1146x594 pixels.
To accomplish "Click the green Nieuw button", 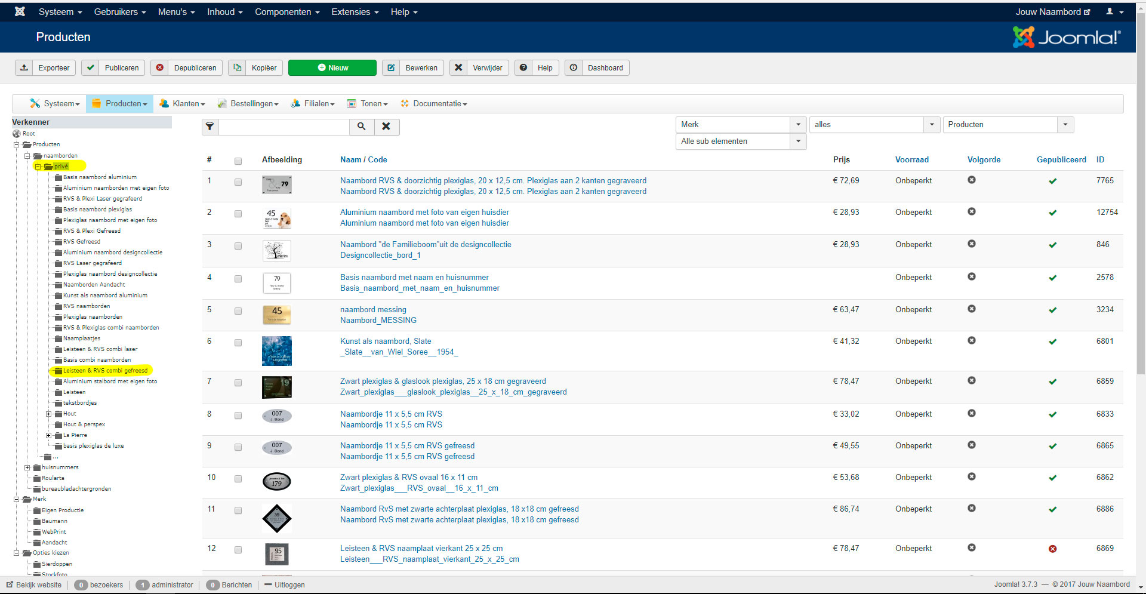I will tap(332, 68).
